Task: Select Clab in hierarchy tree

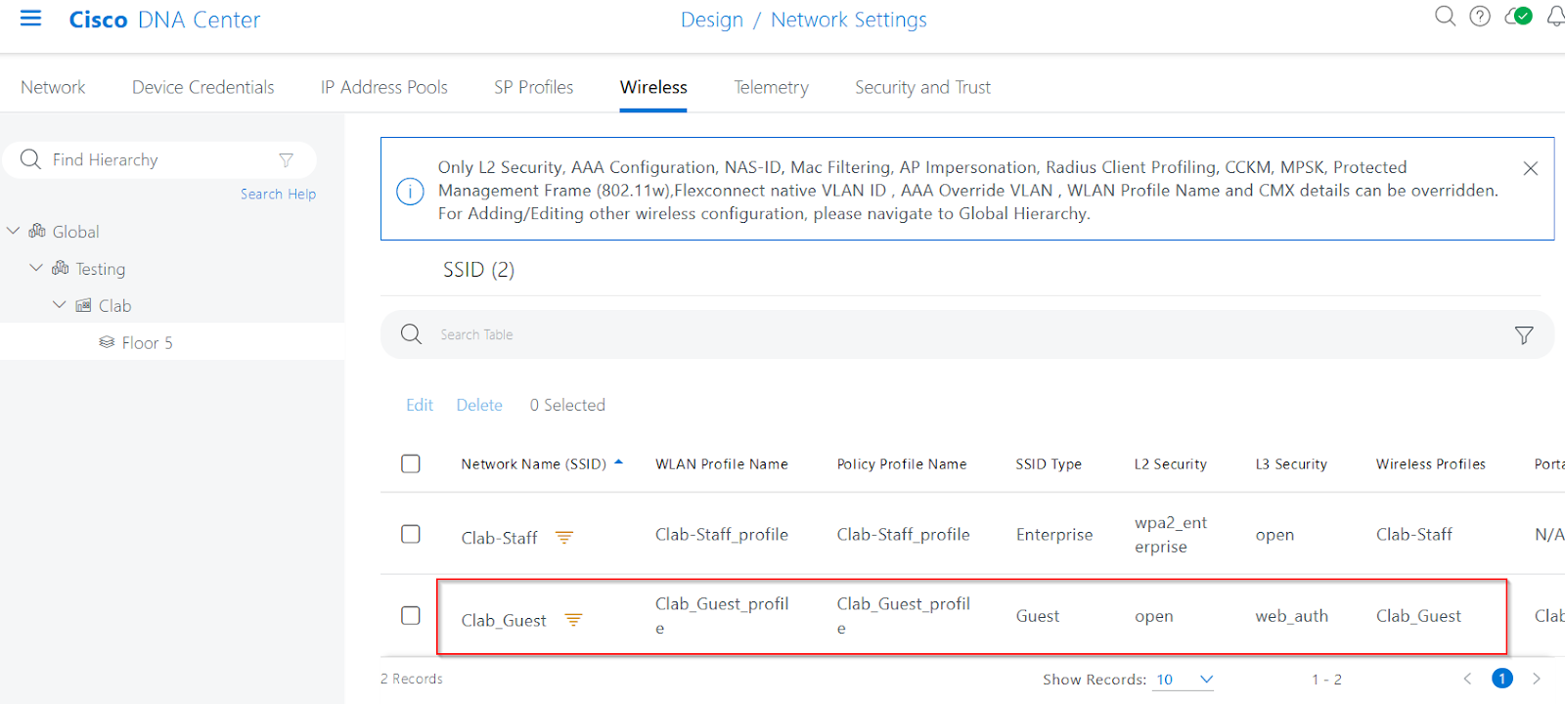Action: [x=114, y=305]
